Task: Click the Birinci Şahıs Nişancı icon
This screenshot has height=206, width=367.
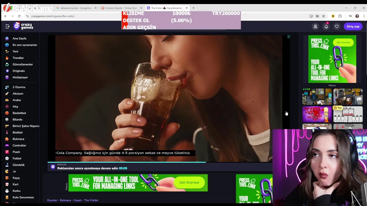Action: (x=7, y=126)
